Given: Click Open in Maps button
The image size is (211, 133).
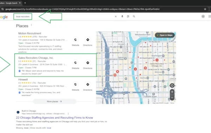Looking at the screenshot, I should [x=165, y=35].
